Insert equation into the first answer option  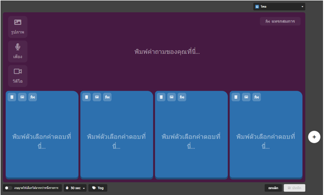pyautogui.click(x=32, y=97)
